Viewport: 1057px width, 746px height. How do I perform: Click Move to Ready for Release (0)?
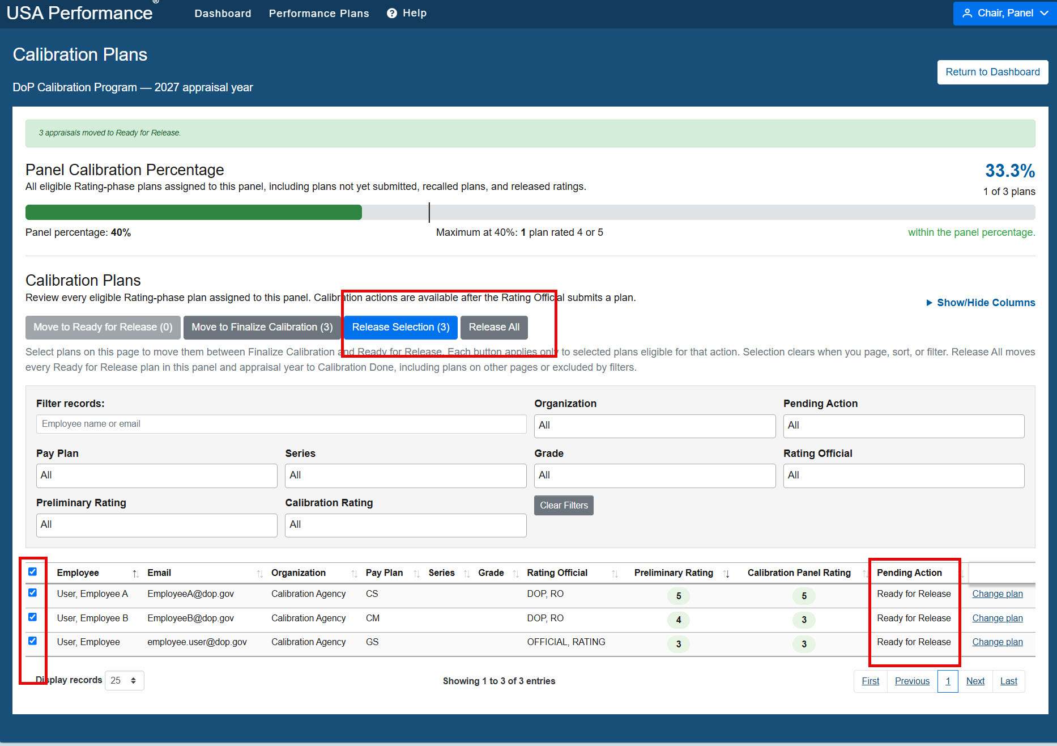[x=103, y=327]
